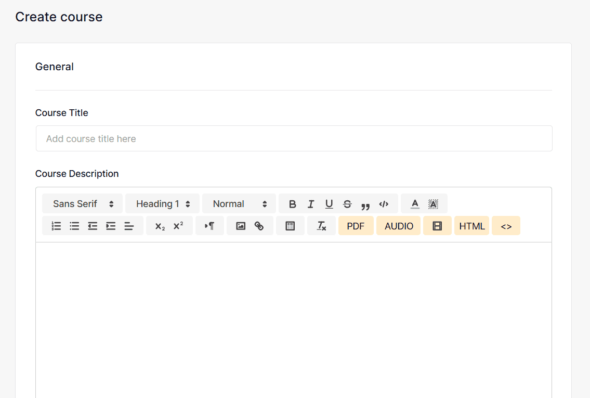Toggle strikethrough formatting
The height and width of the screenshot is (398, 590).
pos(347,203)
